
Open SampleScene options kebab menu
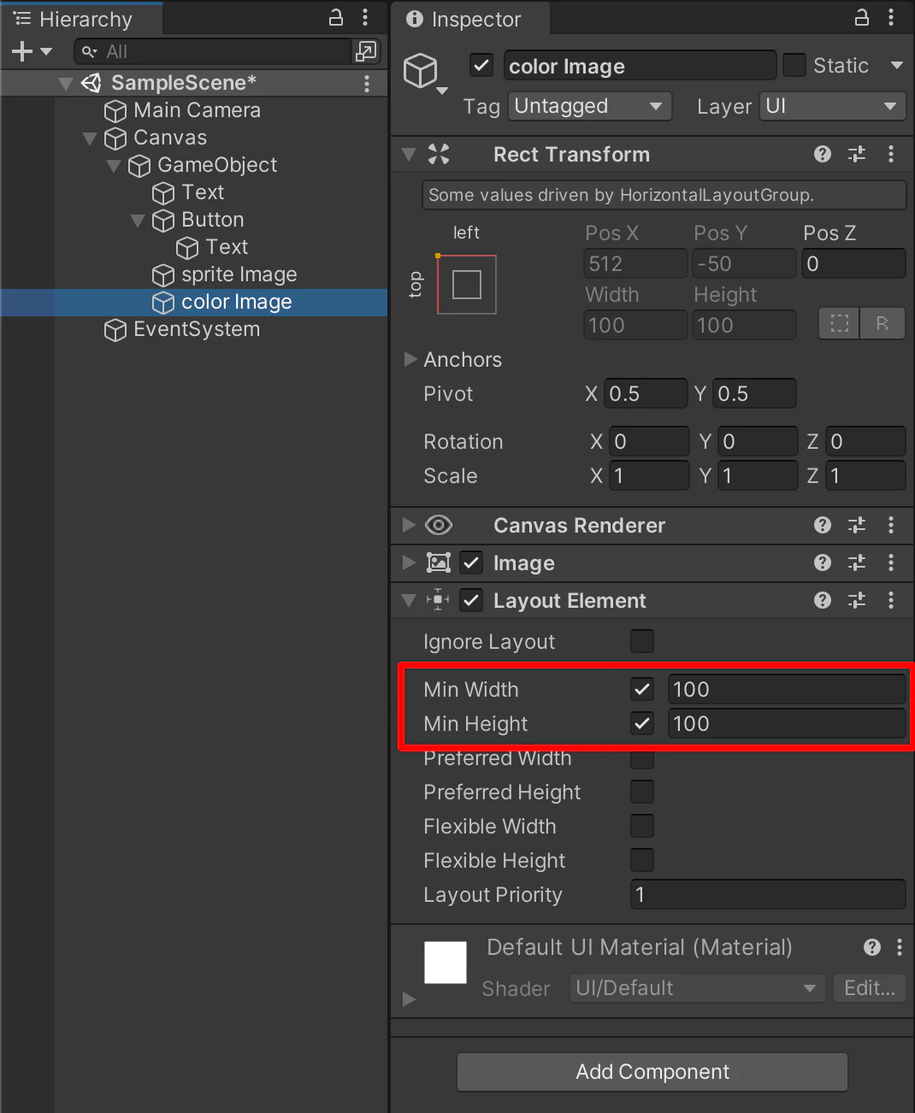(367, 83)
